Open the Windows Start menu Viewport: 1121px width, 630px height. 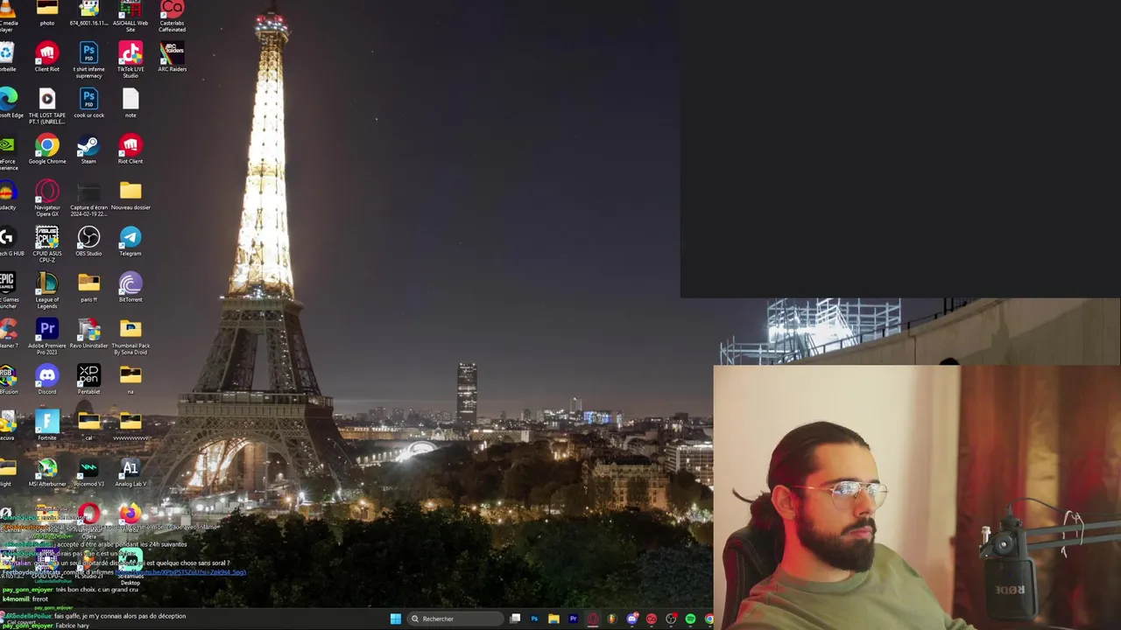(396, 619)
